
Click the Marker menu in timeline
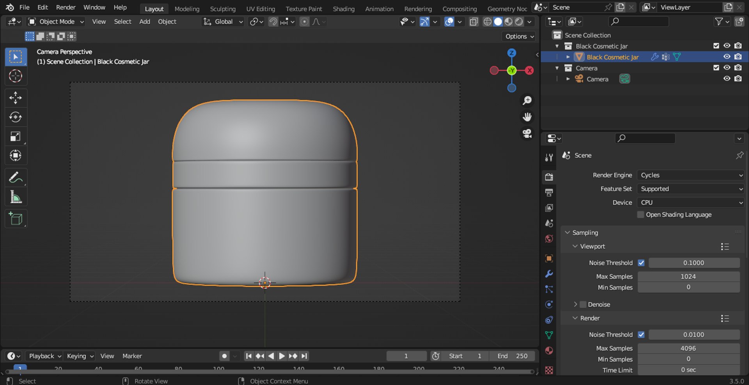(x=132, y=356)
